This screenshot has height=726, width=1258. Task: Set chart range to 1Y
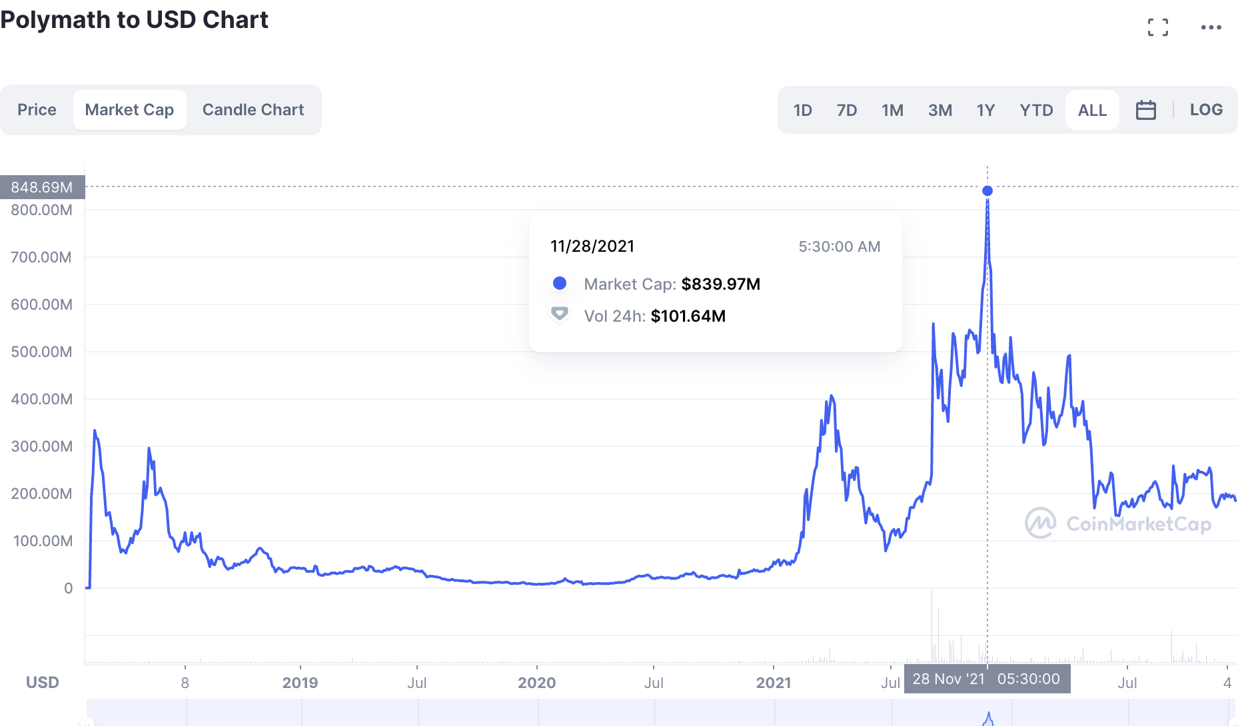tap(985, 110)
